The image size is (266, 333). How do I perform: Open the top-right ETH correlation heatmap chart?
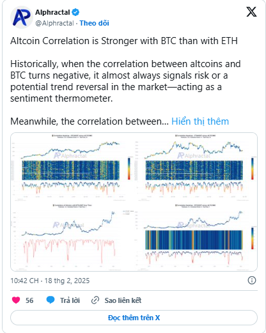196,167
